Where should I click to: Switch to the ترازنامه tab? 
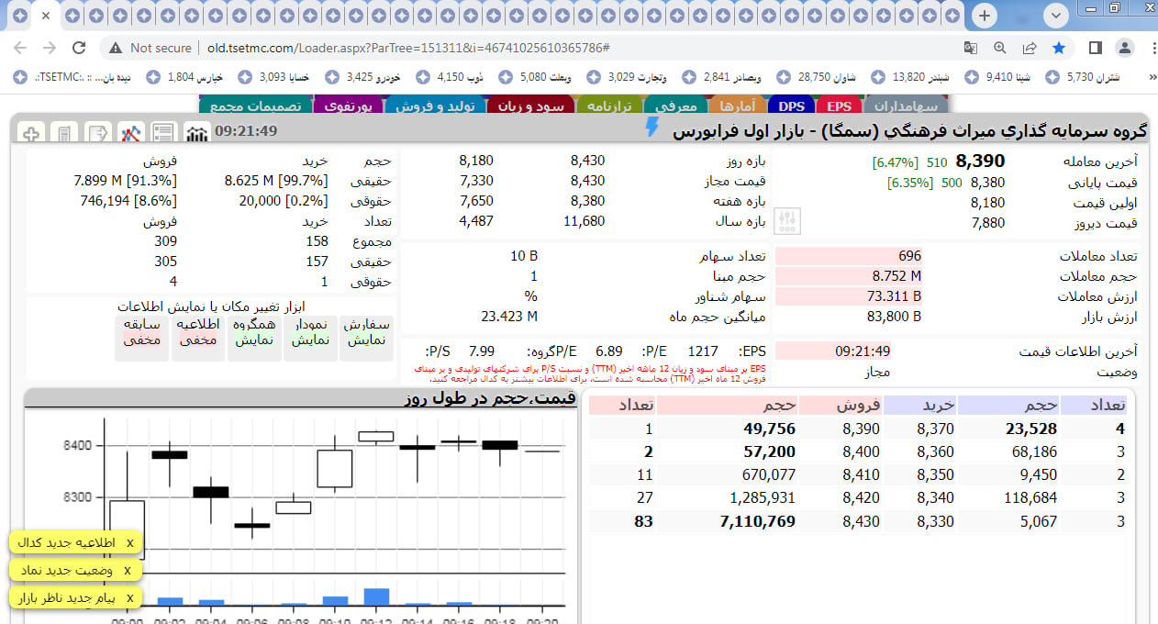click(x=610, y=106)
